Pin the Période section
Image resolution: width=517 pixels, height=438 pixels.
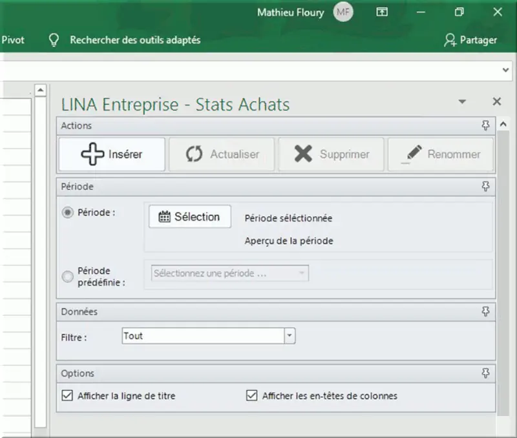point(486,187)
